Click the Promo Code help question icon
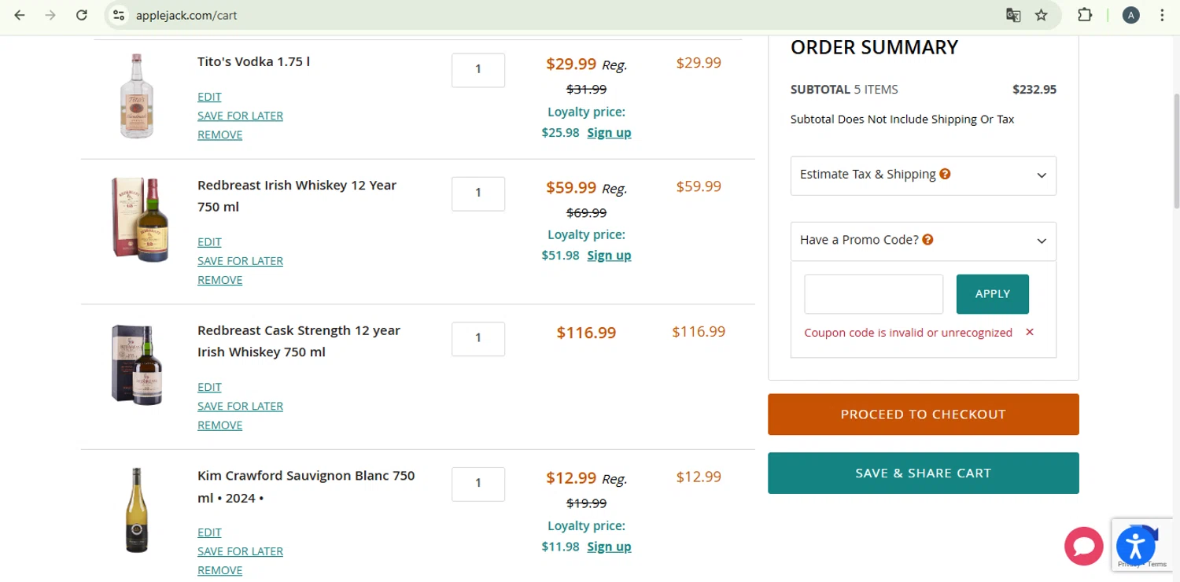The height and width of the screenshot is (582, 1180). point(927,240)
